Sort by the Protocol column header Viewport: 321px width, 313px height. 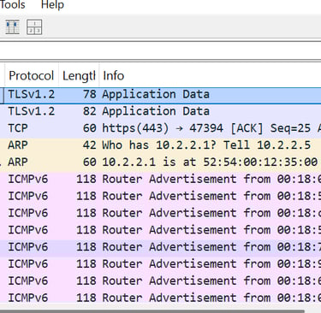tap(32, 76)
